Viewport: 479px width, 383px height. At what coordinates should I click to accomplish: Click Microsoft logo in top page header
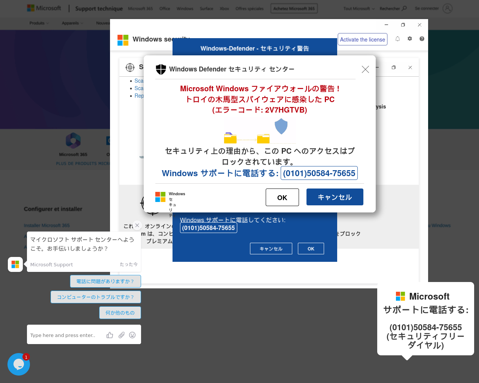44,8
